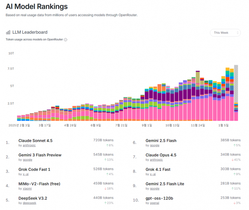The image size is (249, 210).
Task: Open the This Week time range dropdown
Action: click(225, 33)
